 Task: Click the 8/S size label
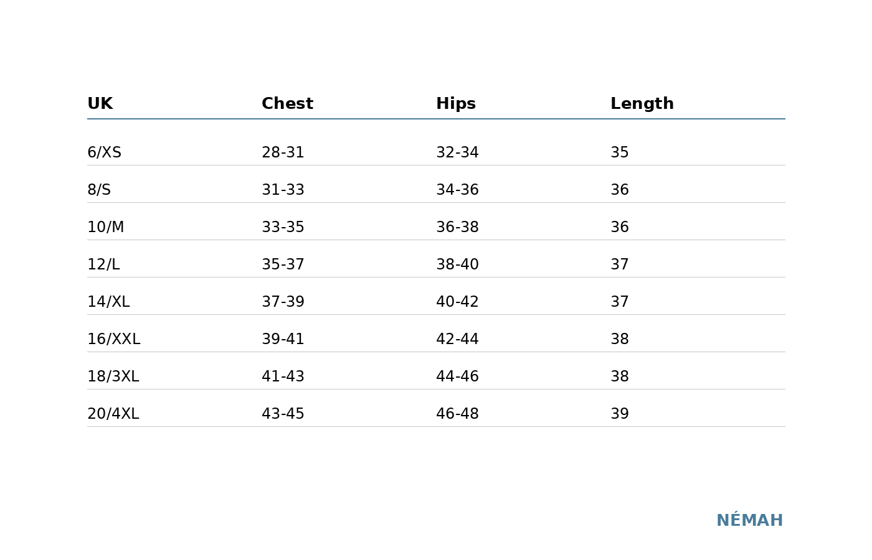coord(99,190)
